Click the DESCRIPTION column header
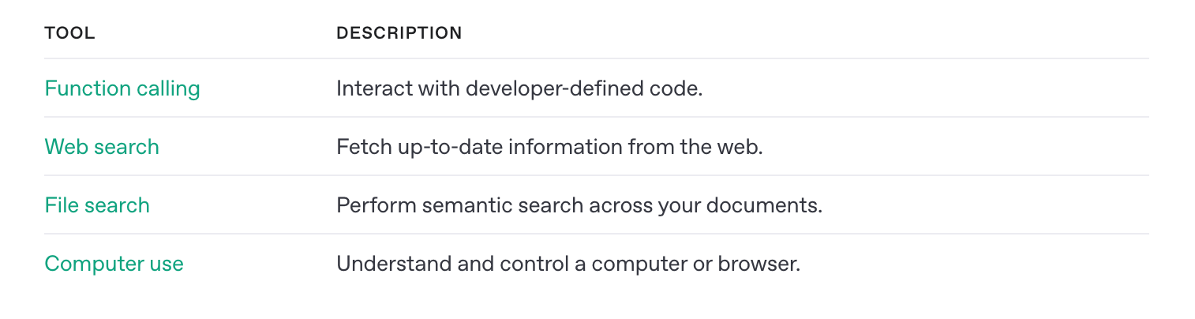1195x319 pixels. point(399,33)
